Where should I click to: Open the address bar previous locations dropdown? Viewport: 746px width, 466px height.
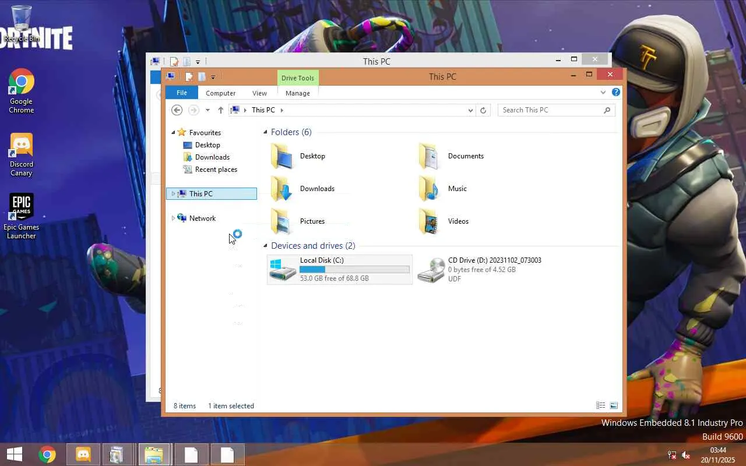[x=471, y=110]
